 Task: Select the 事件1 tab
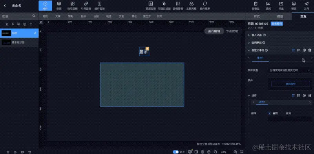coord(260,58)
